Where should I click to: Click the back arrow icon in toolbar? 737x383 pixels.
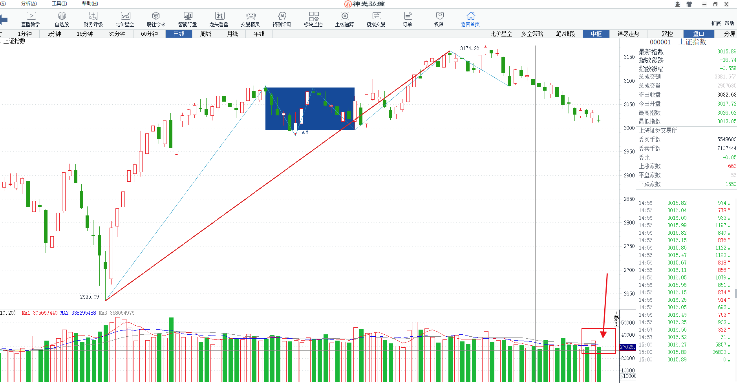point(4,19)
